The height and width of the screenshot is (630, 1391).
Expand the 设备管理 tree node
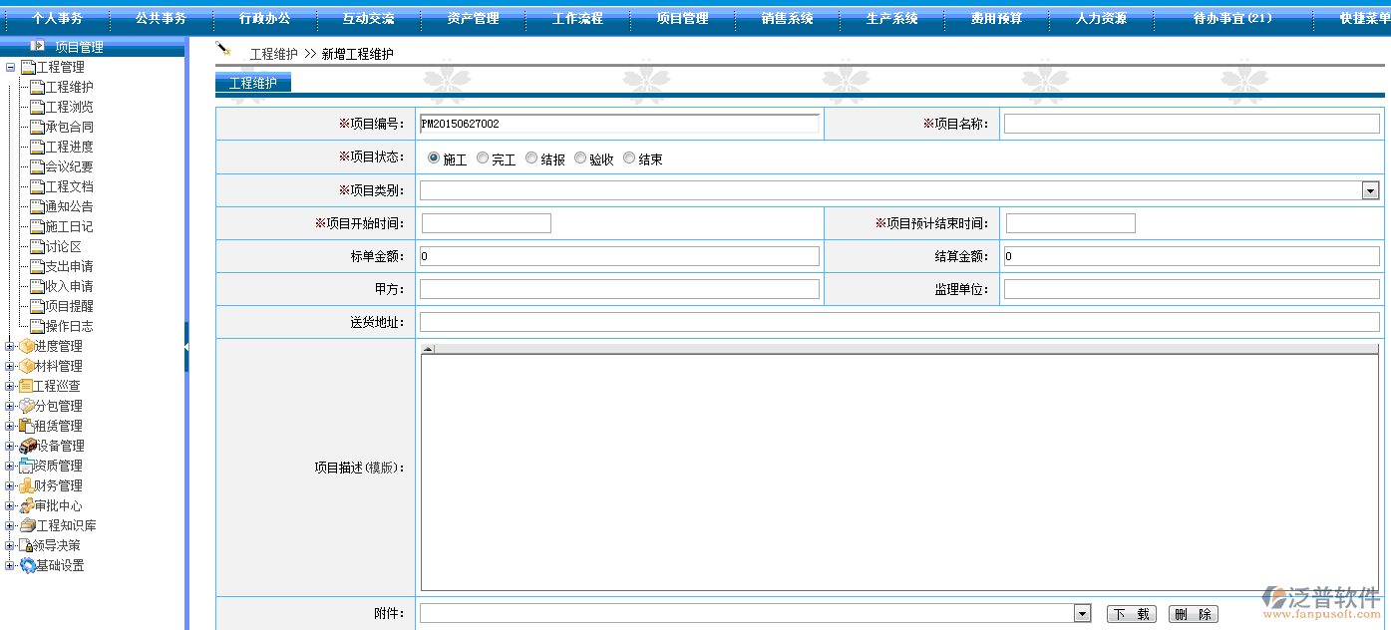tap(10, 446)
